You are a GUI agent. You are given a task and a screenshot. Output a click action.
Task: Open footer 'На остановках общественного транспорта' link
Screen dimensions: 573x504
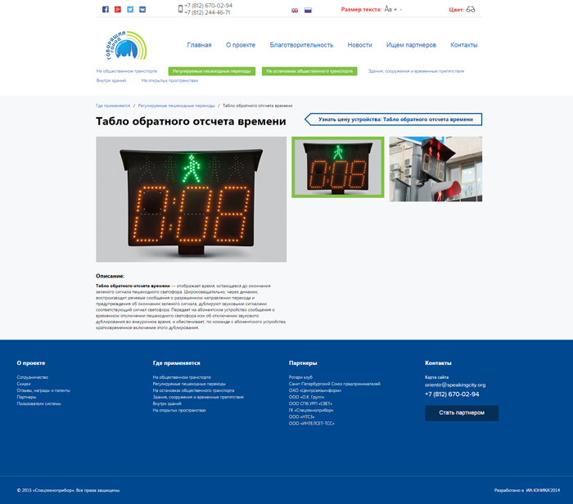point(194,390)
